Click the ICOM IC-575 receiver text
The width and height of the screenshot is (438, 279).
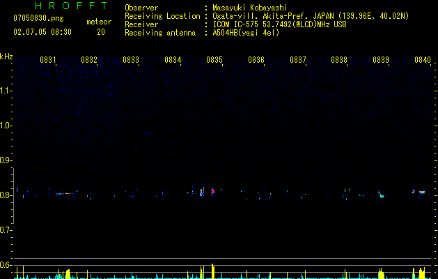(279, 24)
